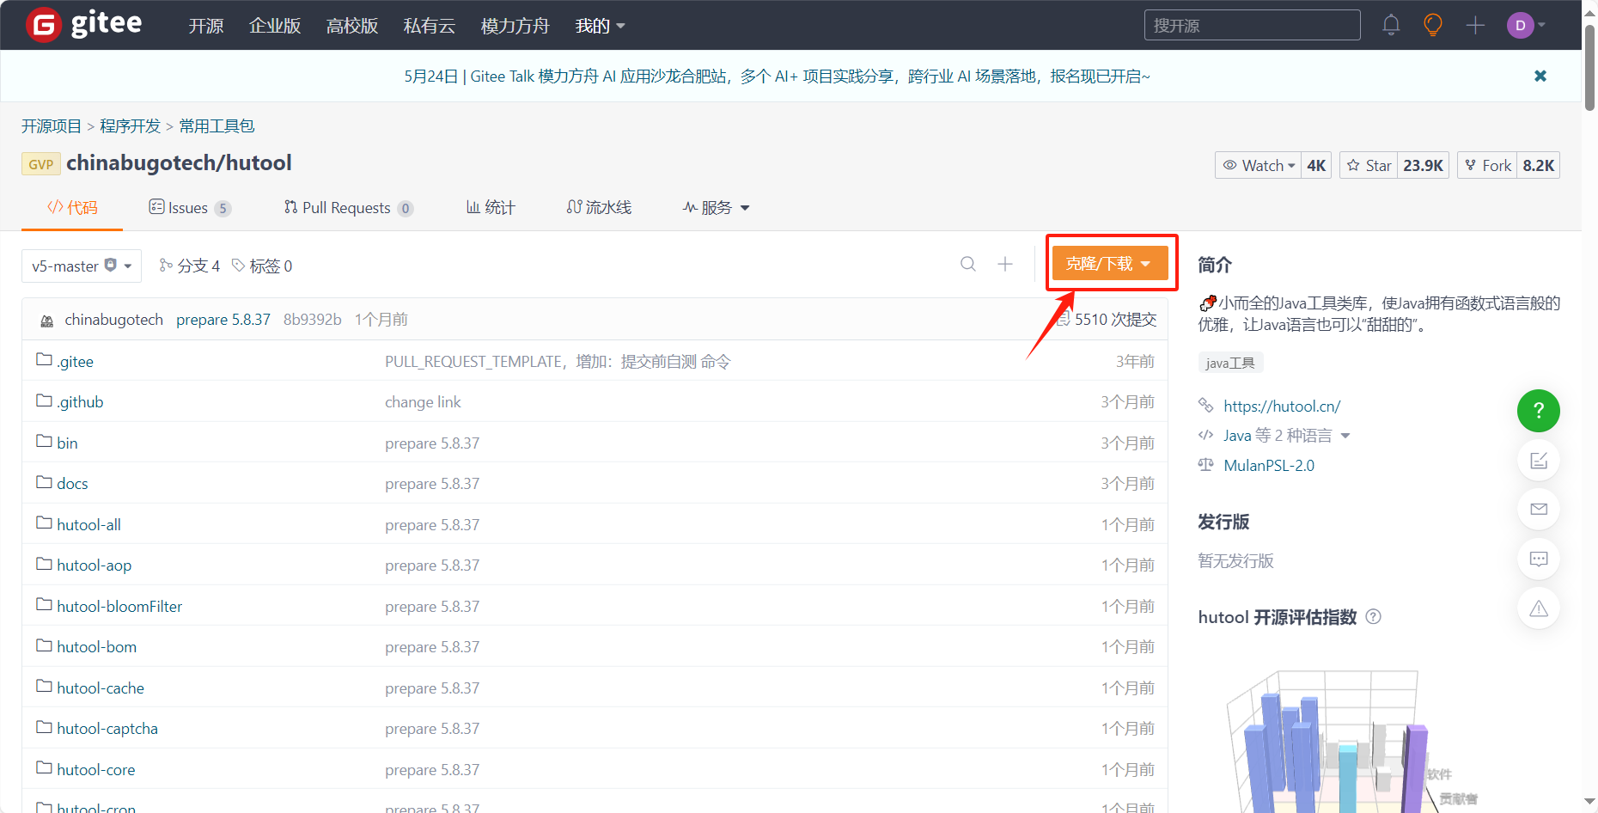Open the 4K watchers count

tap(1316, 165)
